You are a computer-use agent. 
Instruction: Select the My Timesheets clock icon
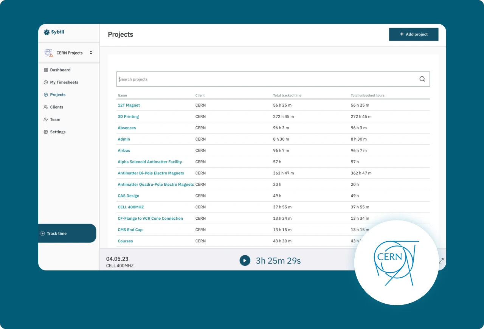click(46, 82)
